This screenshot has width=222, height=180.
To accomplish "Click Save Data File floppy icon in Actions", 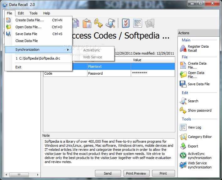I will [183, 84].
